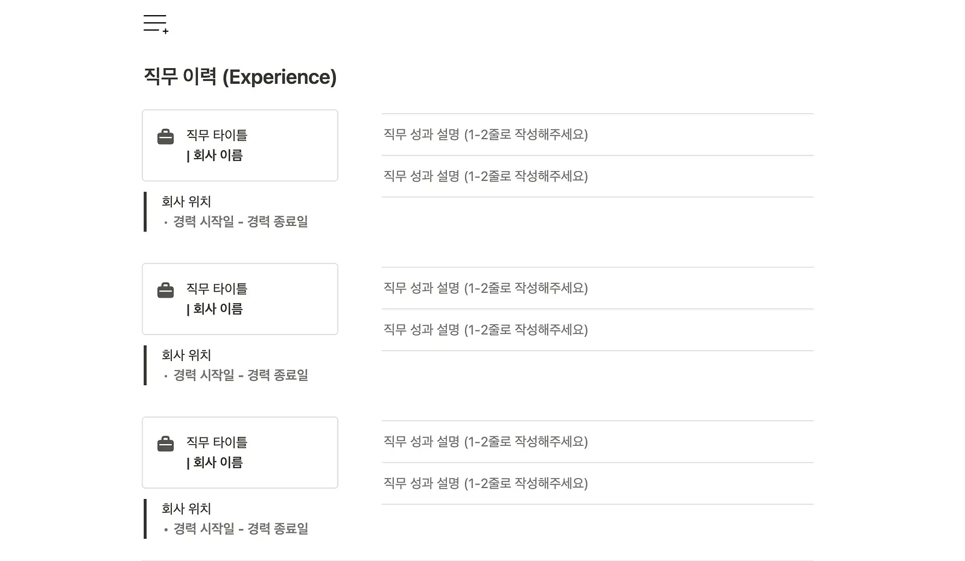Click the first 직무 성과 설명 row
Viewport: 965px width, 561px height.
pyautogui.click(x=597, y=134)
